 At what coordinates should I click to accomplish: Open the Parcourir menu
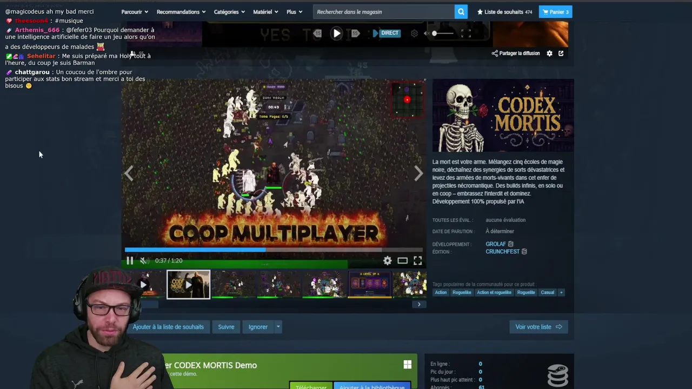pos(135,12)
